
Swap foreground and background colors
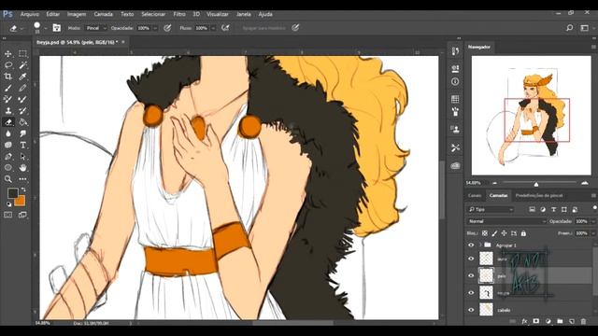tap(23, 189)
